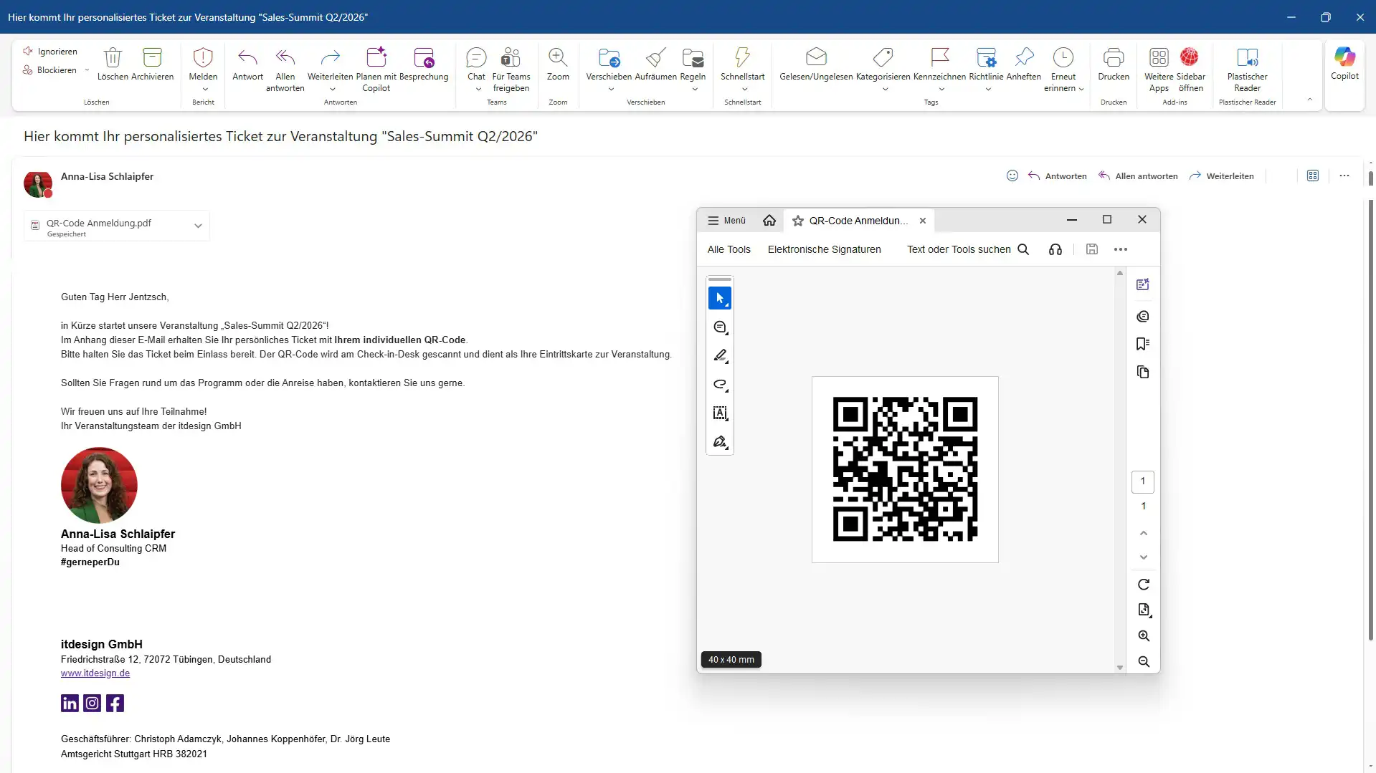Open the Kennzeichnen flag dropdown
Viewport: 1376px width, 773px height.
tap(941, 90)
